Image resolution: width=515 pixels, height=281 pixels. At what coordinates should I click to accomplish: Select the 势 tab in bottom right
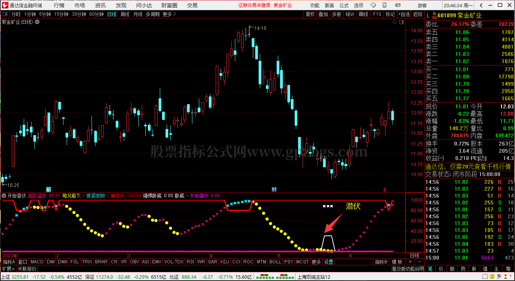463,269
